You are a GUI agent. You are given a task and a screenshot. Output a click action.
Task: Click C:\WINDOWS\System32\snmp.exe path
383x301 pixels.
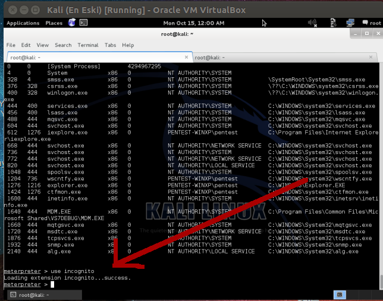click(x=315, y=244)
